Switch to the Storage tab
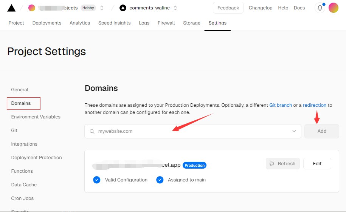The image size is (346, 212). [x=192, y=23]
